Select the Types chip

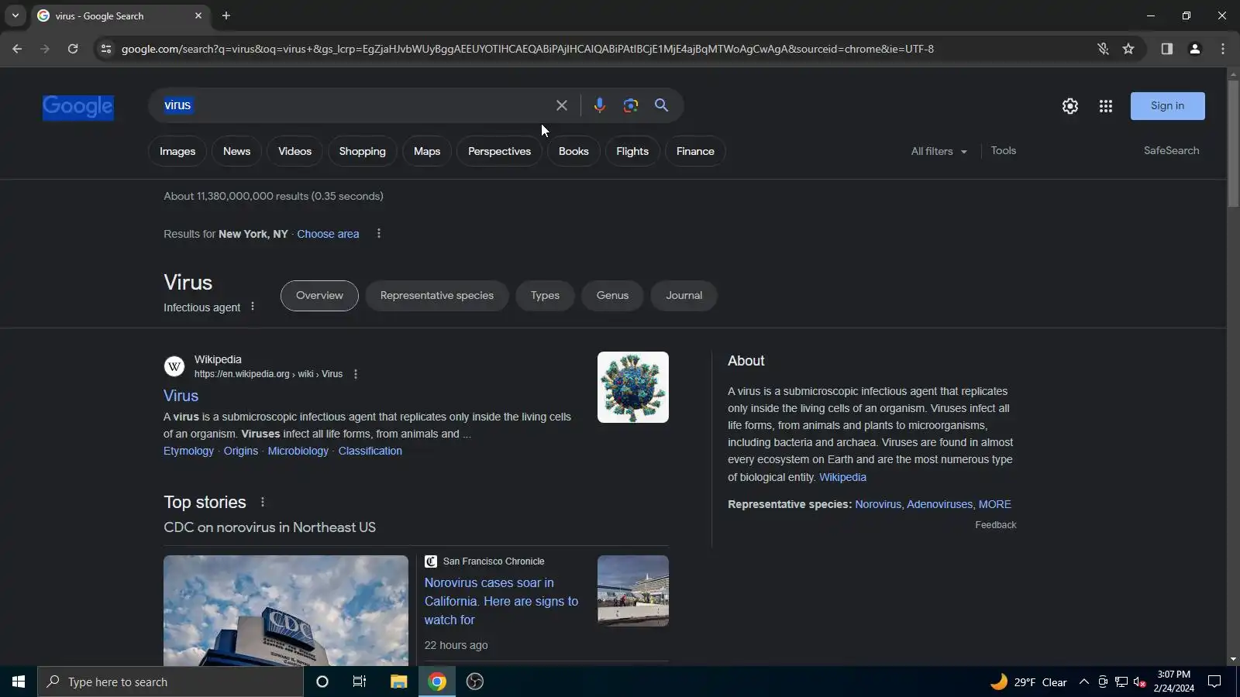click(545, 296)
